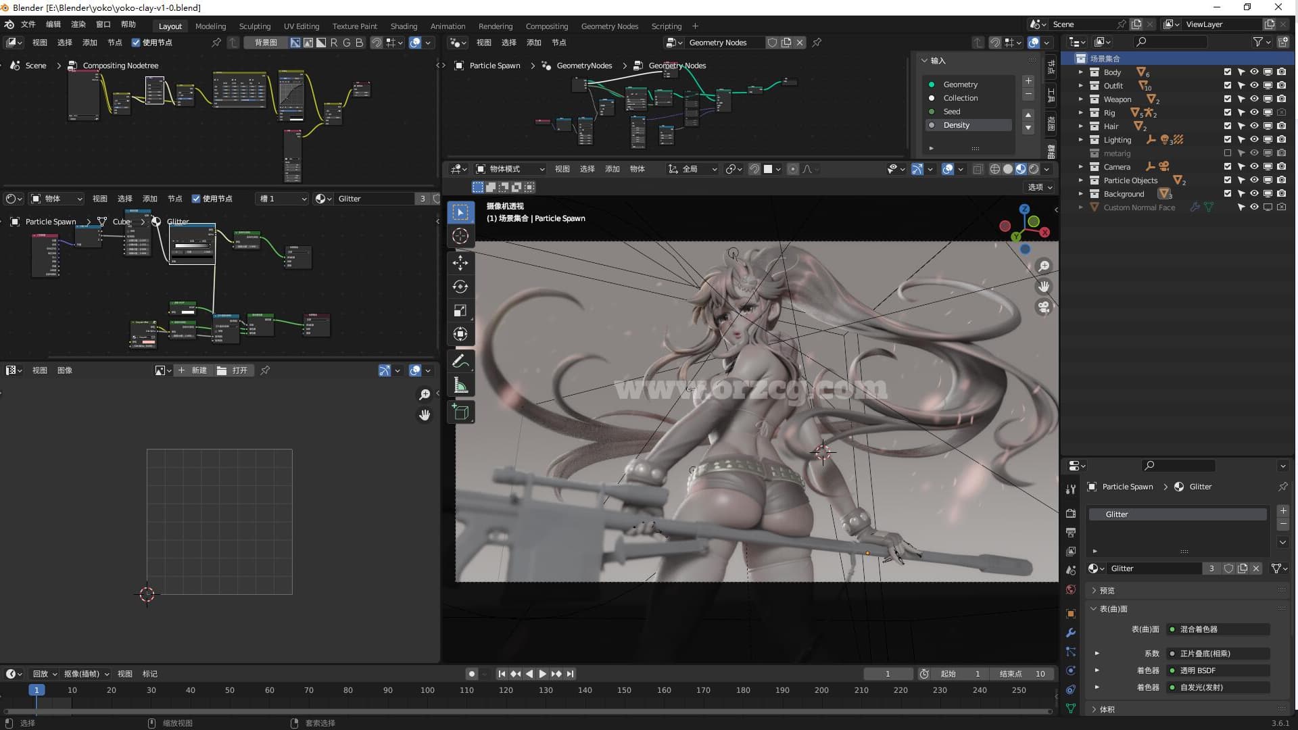Open the Particles properties tab
Screen dimensions: 1298x730
[1071, 652]
